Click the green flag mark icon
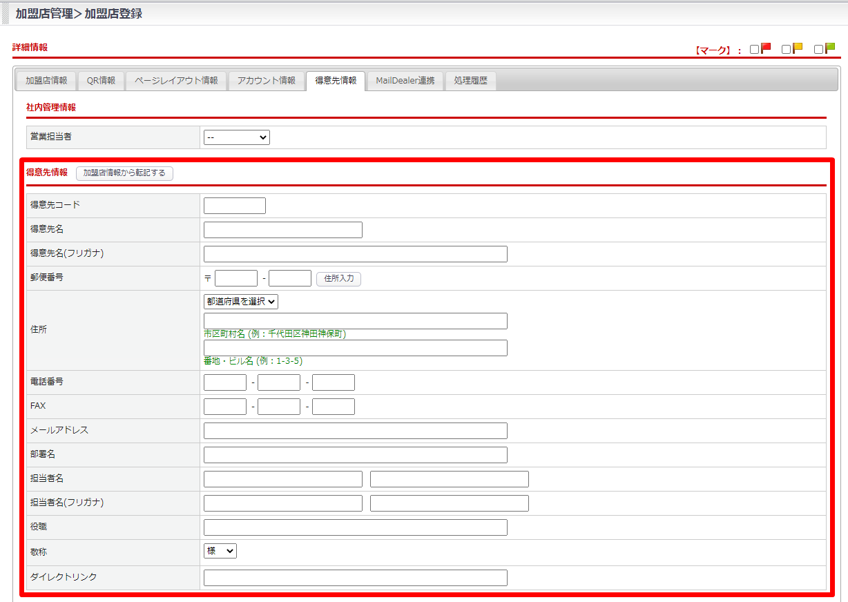848x602 pixels. tap(829, 48)
